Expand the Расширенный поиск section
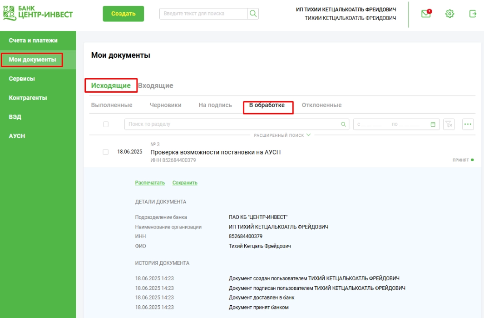This screenshot has height=318, width=484. (282, 135)
